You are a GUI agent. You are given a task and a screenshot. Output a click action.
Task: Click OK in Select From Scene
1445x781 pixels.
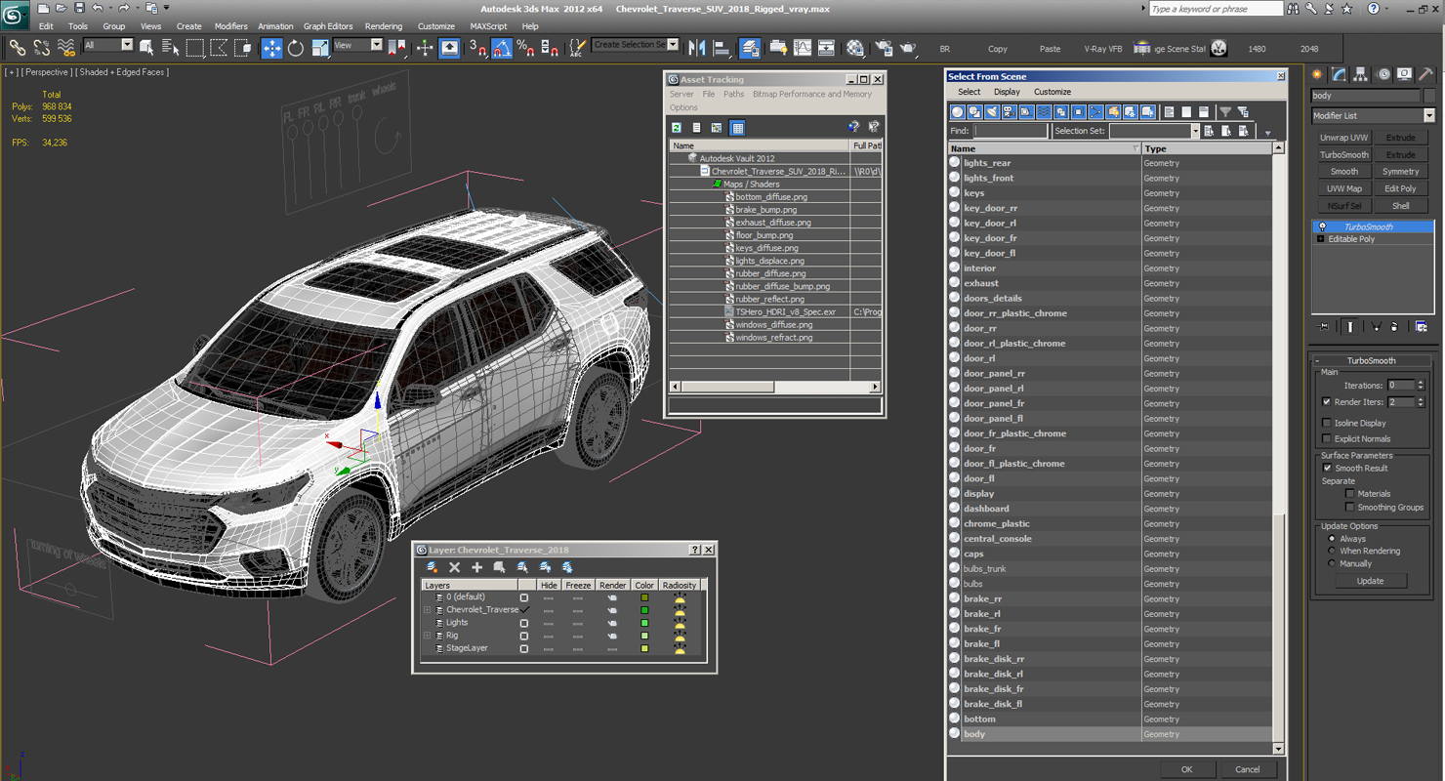click(x=1186, y=769)
